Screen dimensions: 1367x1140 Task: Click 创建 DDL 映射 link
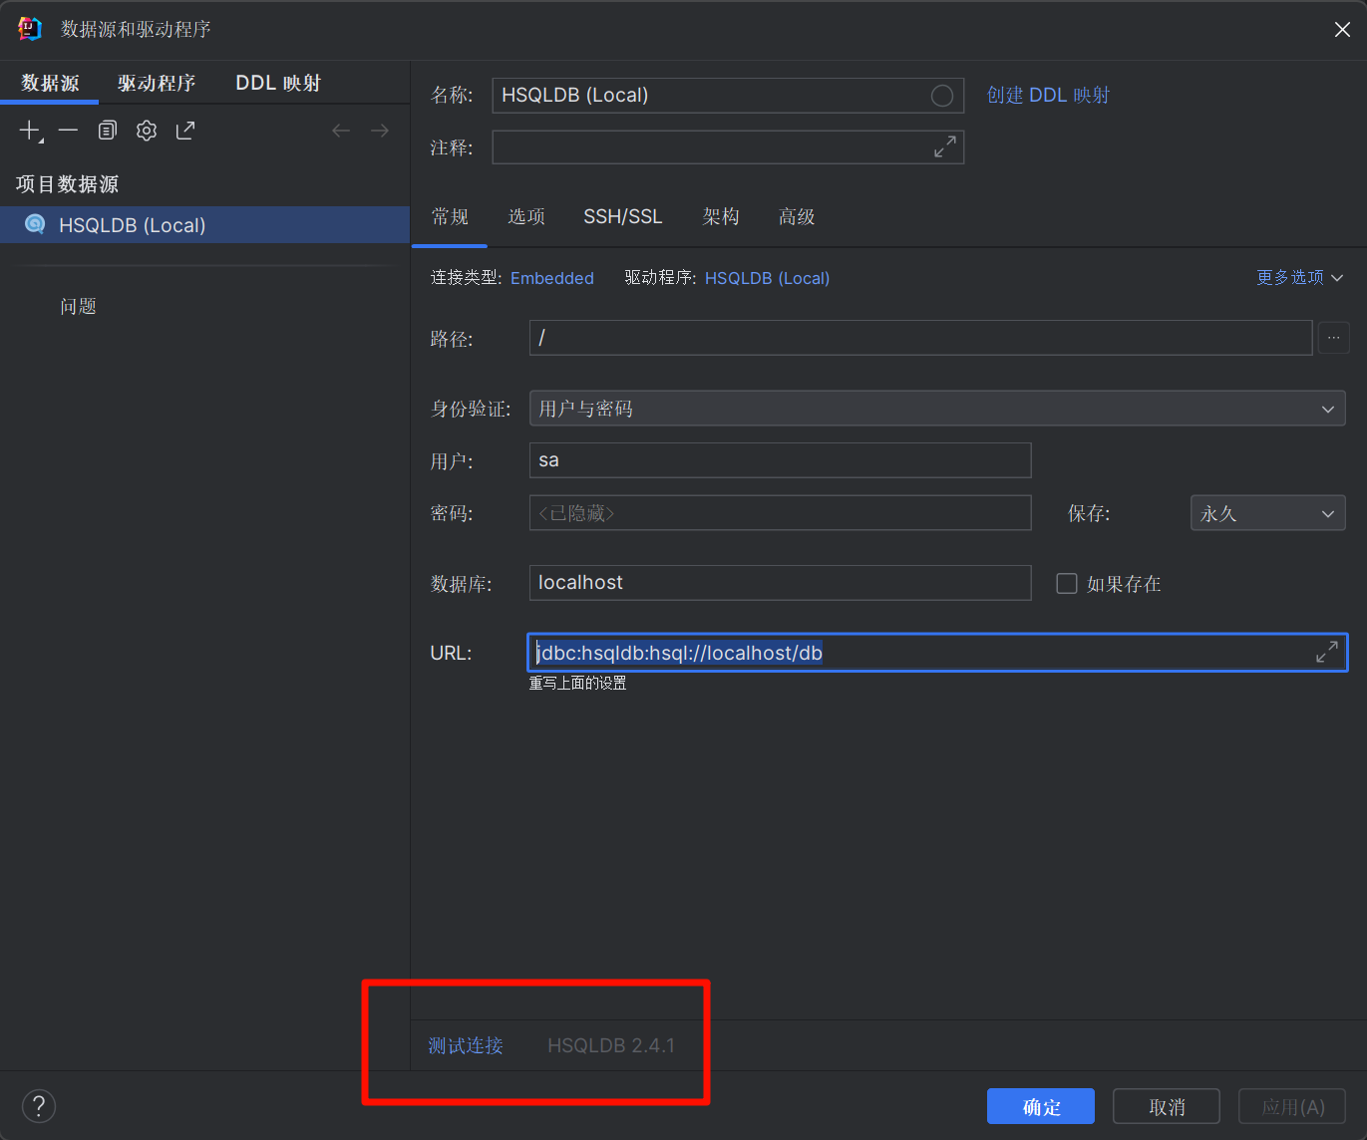click(1048, 95)
